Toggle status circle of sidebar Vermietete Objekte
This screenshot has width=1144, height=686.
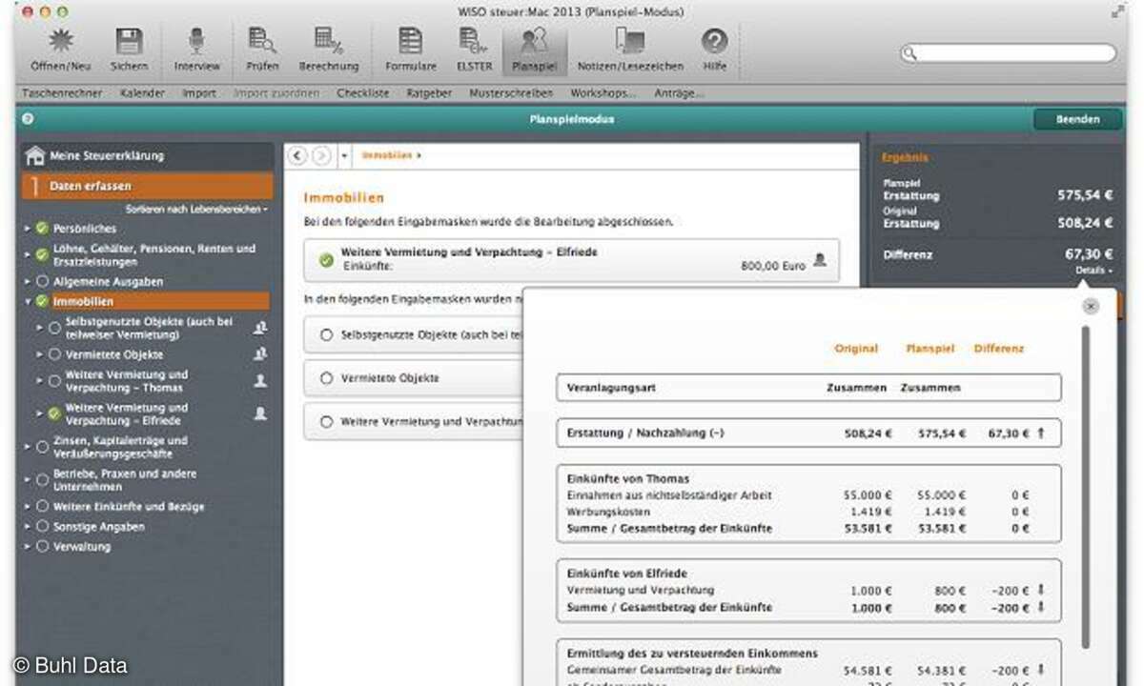54,354
